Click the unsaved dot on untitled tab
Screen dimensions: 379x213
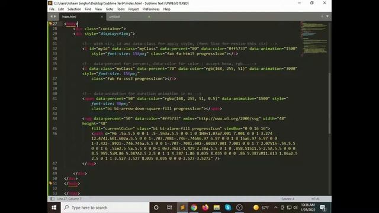coord(149,17)
